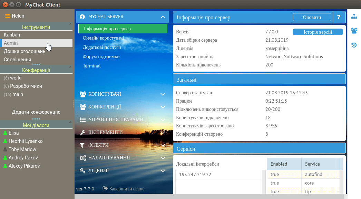
Task: Click the hamburger menu icon beside Helen
Action: pyautogui.click(x=8, y=16)
